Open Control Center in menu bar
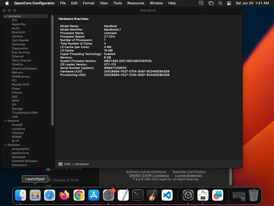This screenshot has width=274, height=206. click(229, 3)
